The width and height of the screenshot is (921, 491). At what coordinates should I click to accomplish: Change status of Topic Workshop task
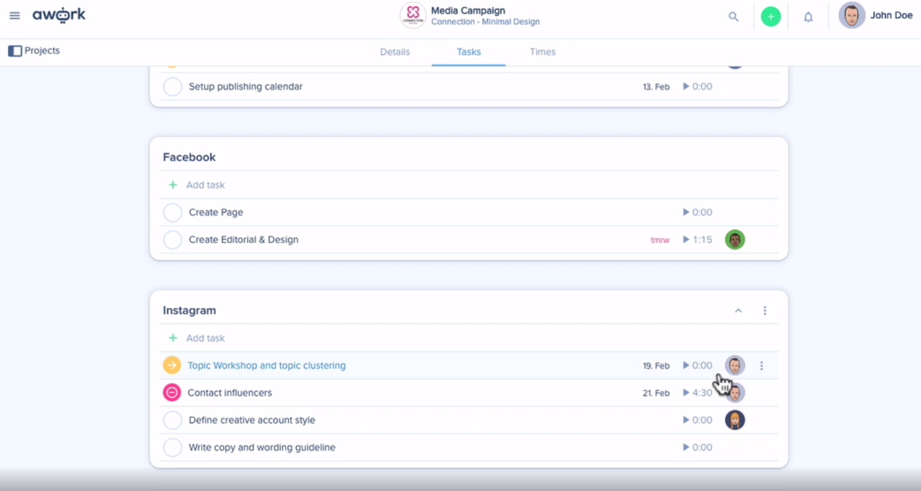tap(172, 365)
